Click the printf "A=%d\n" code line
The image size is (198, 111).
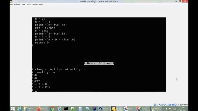click(51, 25)
